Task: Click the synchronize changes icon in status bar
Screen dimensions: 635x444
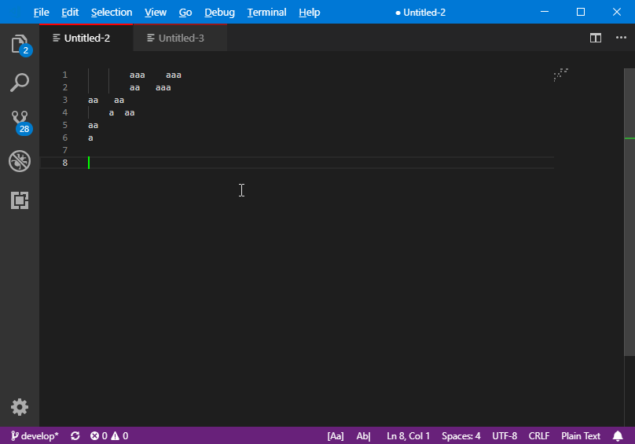Action: 75,436
